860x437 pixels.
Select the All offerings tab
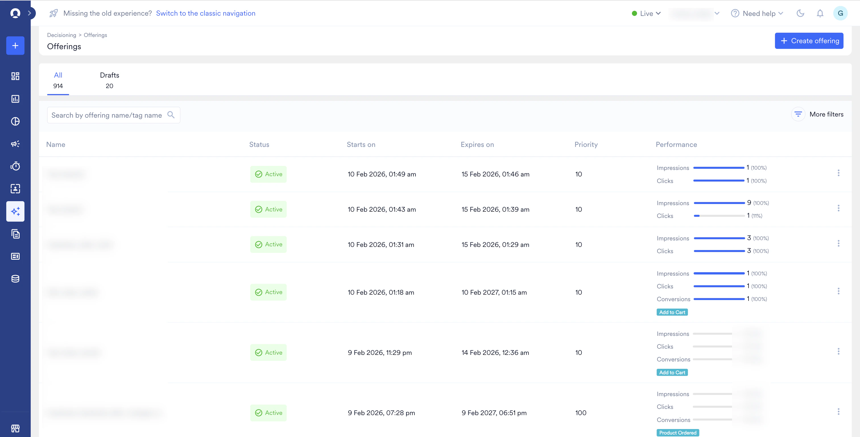(x=58, y=80)
